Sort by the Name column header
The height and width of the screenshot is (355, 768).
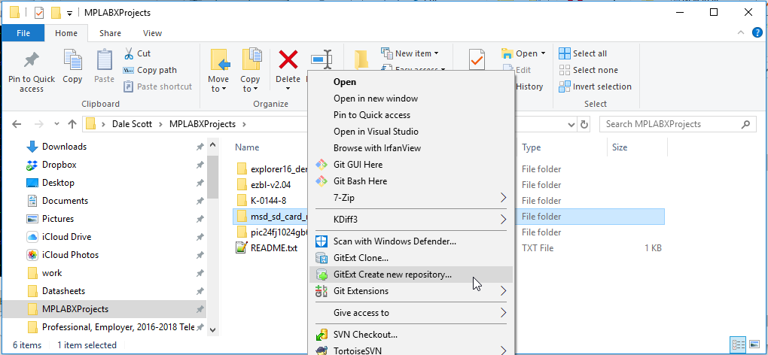tap(247, 147)
